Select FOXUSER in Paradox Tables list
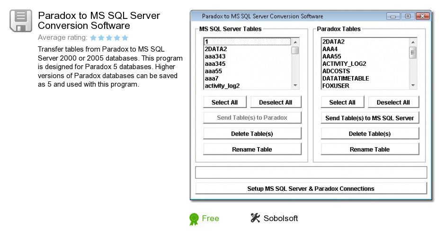Image resolution: width=445 pixels, height=240 pixels. [x=365, y=86]
